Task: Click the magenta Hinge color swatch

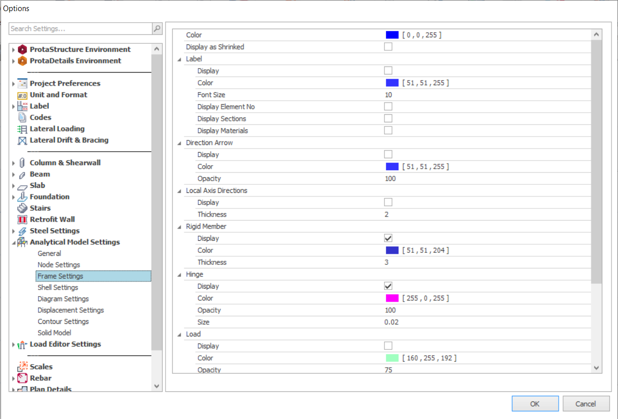Action: (x=392, y=298)
